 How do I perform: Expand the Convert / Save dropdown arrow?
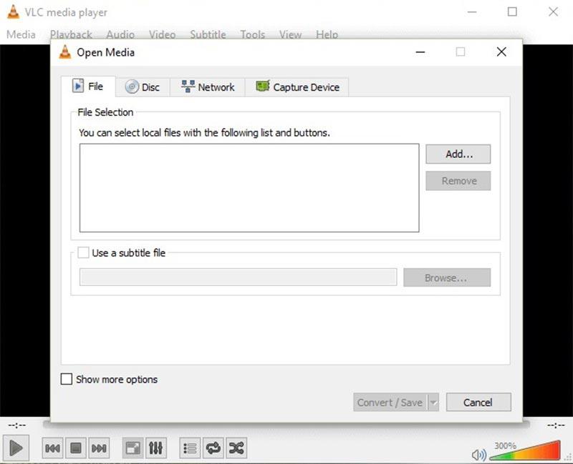433,403
